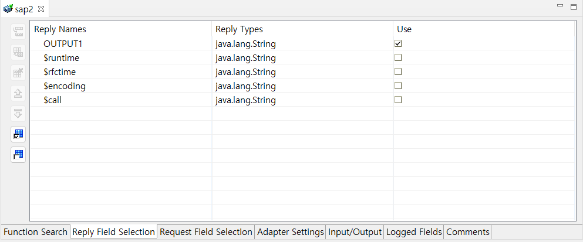
Task: Close the sap2 editor tab
Action: tap(41, 9)
